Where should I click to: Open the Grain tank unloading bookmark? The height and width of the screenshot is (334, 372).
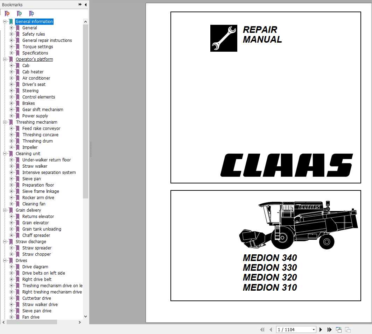click(x=42, y=229)
